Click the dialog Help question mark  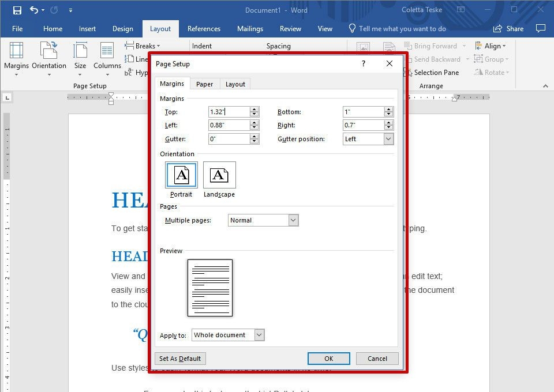pos(363,64)
